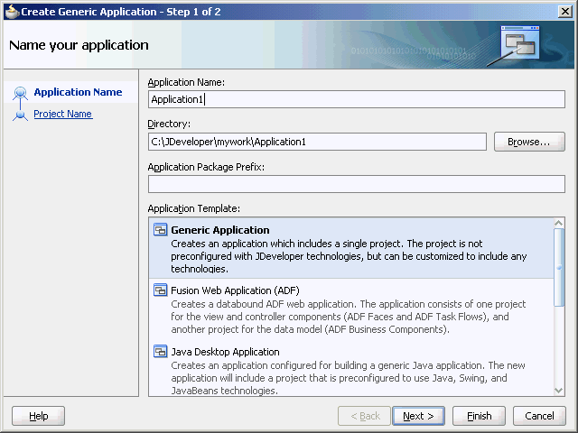578x433 pixels.
Task: Click the 'Name your application' heading
Action: pos(79,45)
